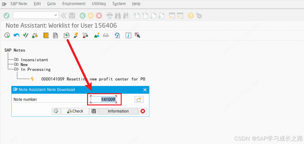Click the Execute clock button in Note Download dialog
This screenshot has height=144, width=304.
tap(56, 111)
